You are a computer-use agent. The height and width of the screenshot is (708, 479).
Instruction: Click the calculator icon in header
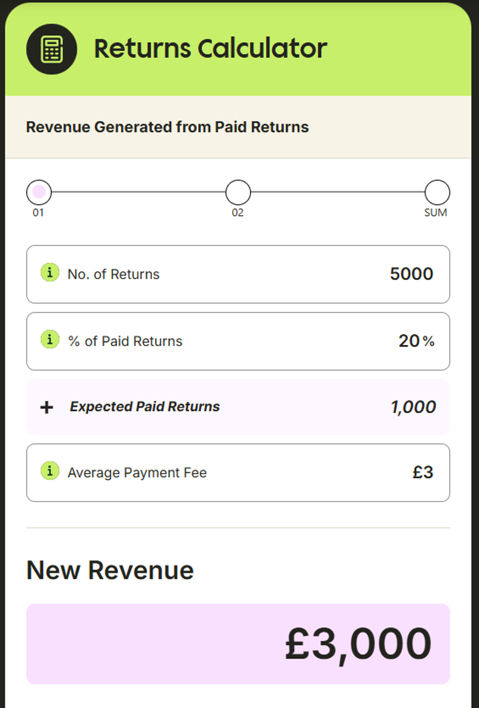[52, 49]
